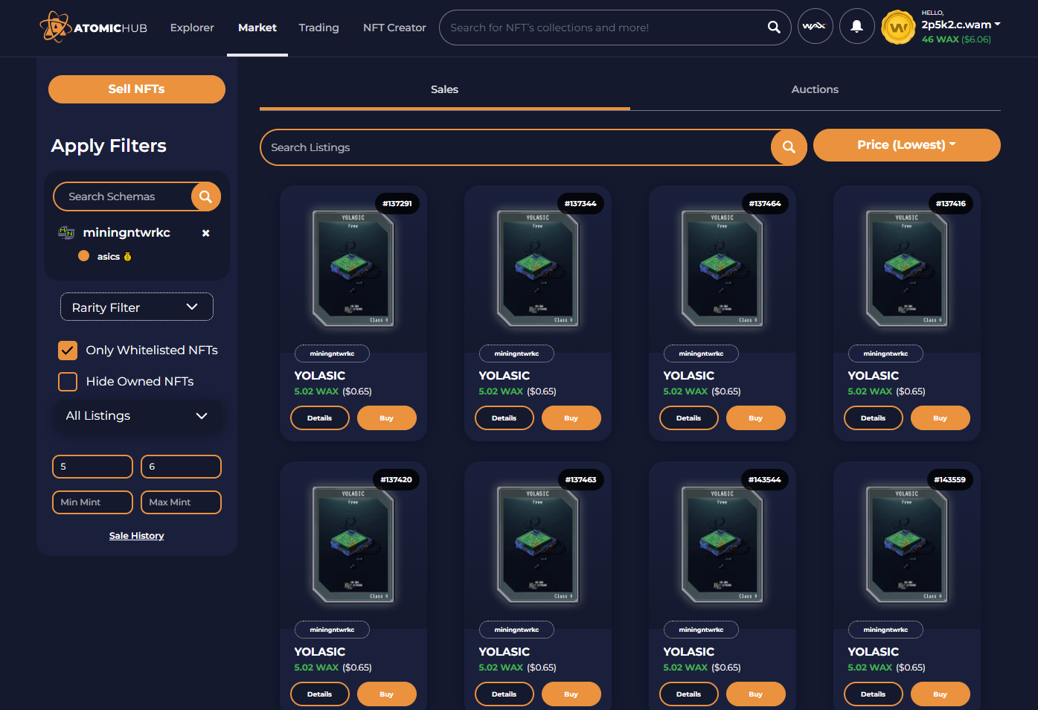Open the notifications bell
Viewport: 1038px width, 710px height.
(857, 27)
